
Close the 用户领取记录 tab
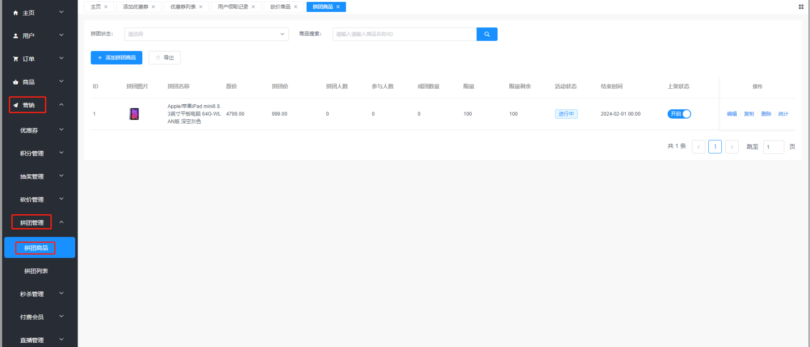[254, 7]
